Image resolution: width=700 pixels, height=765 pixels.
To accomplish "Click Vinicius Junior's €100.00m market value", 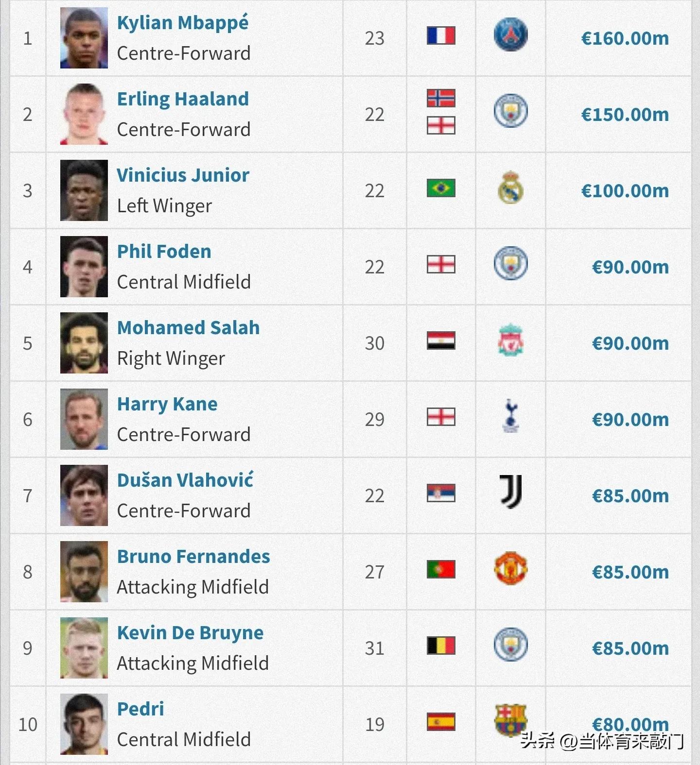I will point(625,191).
